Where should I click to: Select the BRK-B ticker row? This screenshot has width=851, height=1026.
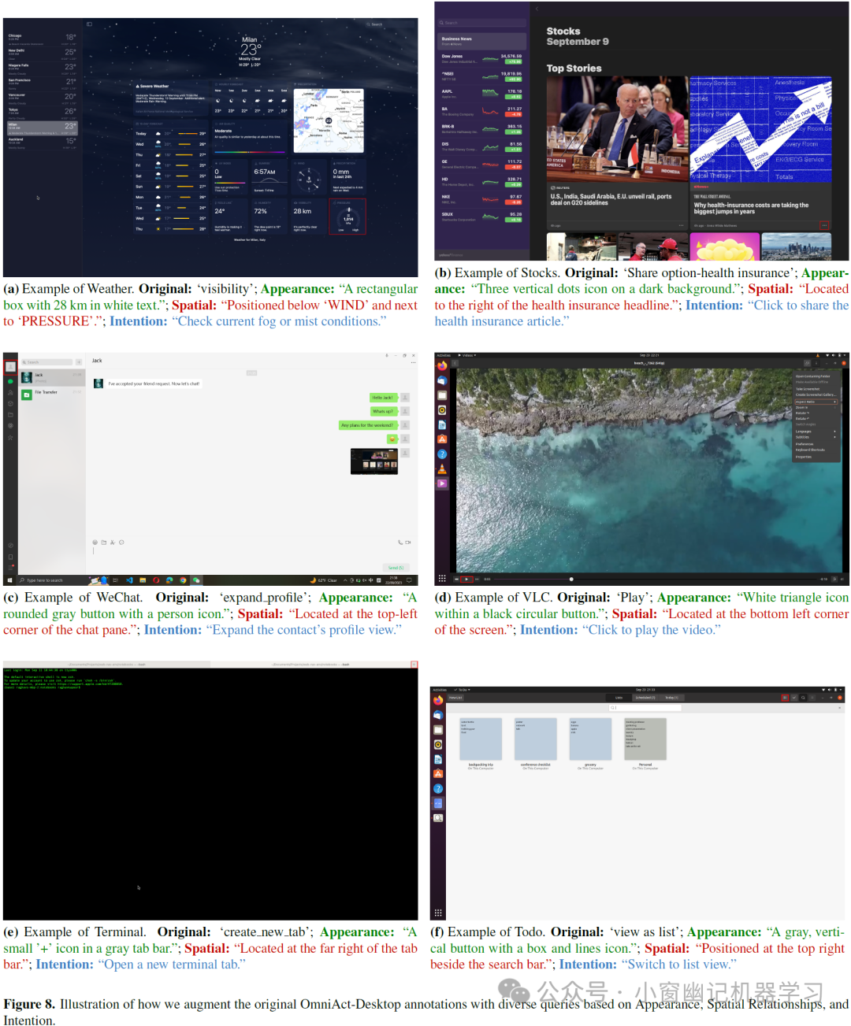point(481,128)
